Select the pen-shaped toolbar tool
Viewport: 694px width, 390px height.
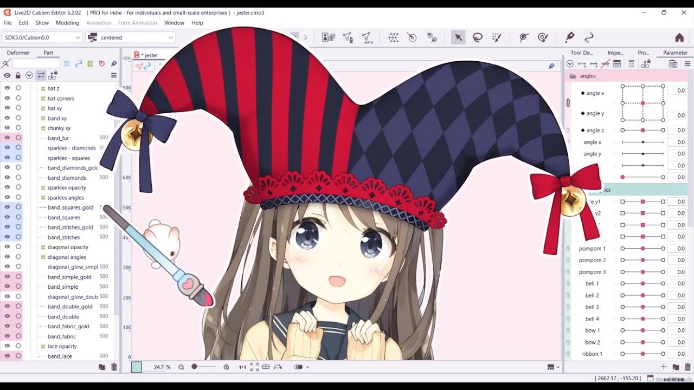pyautogui.click(x=569, y=37)
